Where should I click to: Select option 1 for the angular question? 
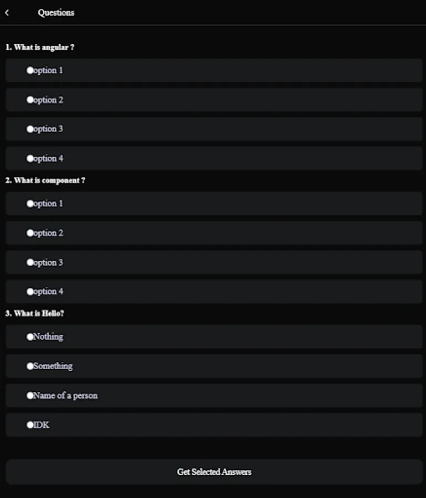click(47, 70)
